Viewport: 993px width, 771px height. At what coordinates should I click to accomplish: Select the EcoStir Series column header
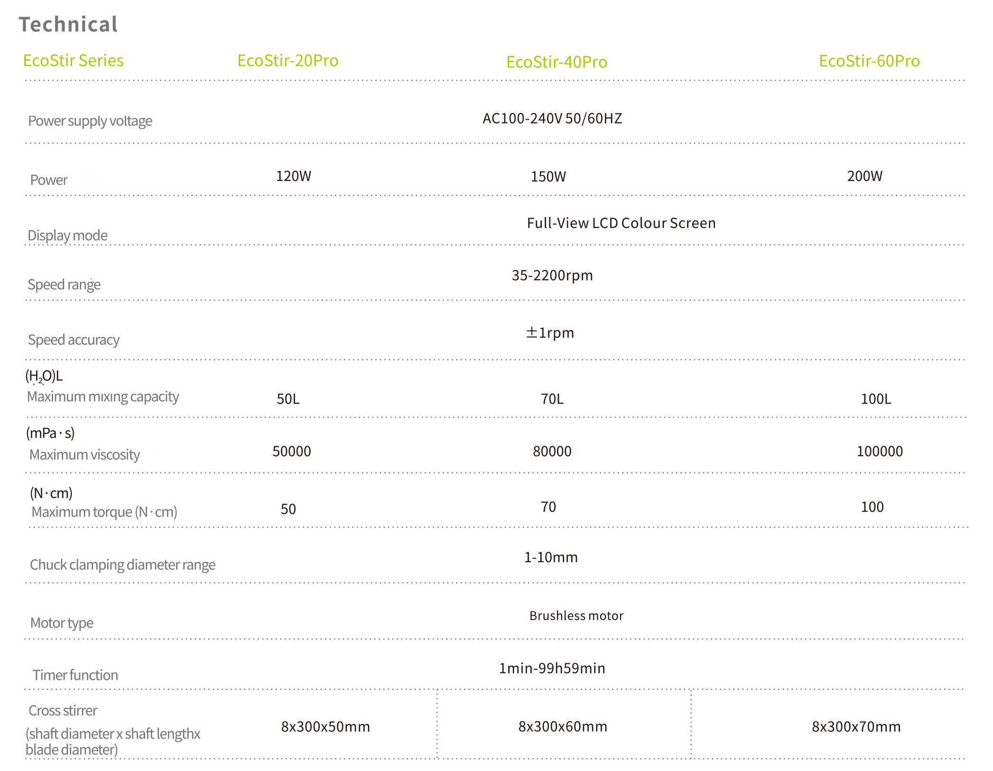point(73,61)
